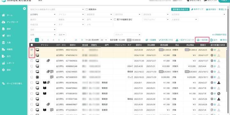The image size is (230, 115).
Task: Click book icon in row 89238780266
Action: point(45,83)
